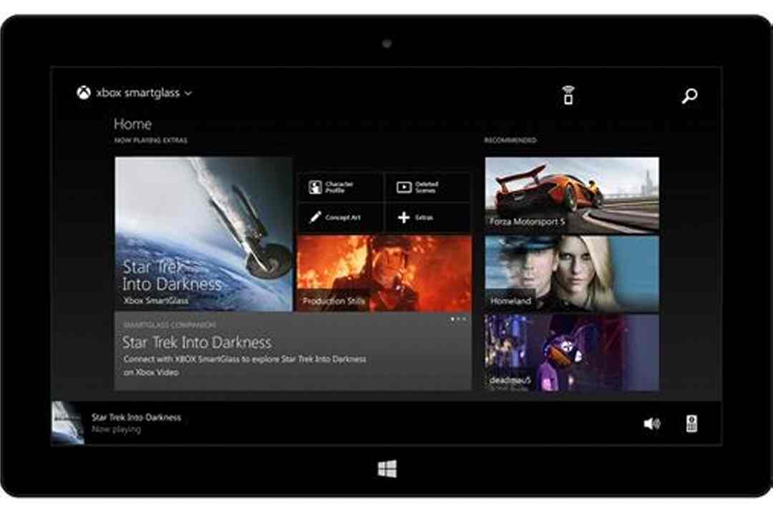
Task: Open the Production Stills tile
Action: [384, 273]
